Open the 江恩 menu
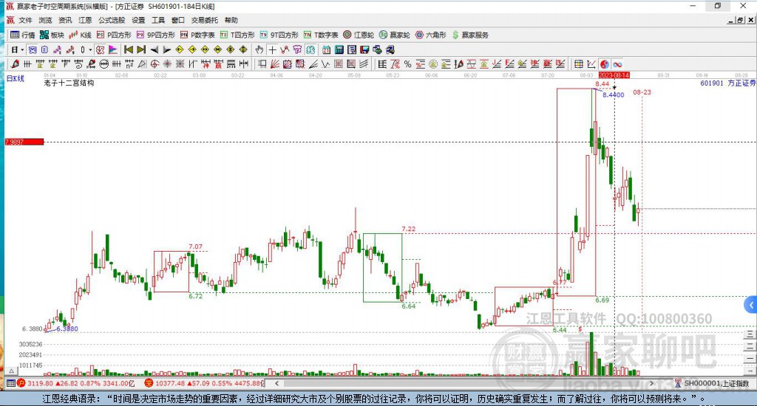The width and height of the screenshot is (757, 406). coord(85,20)
